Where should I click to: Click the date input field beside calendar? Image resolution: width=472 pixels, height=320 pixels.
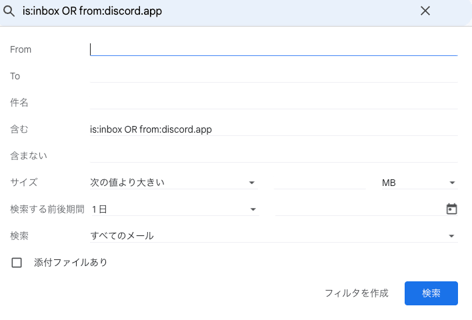pyautogui.click(x=360, y=209)
